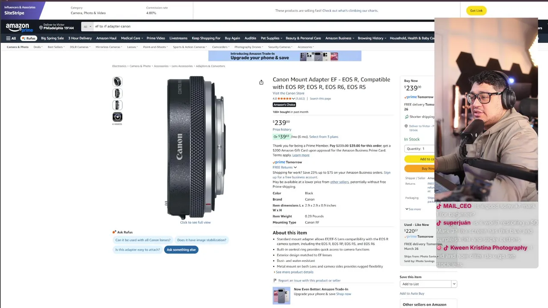Open the search category All dropdown
This screenshot has width=548, height=308.
[x=87, y=27]
